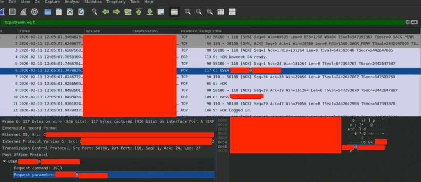The height and width of the screenshot is (182, 421).
Task: Jump to the last packet
Action: 150,12
